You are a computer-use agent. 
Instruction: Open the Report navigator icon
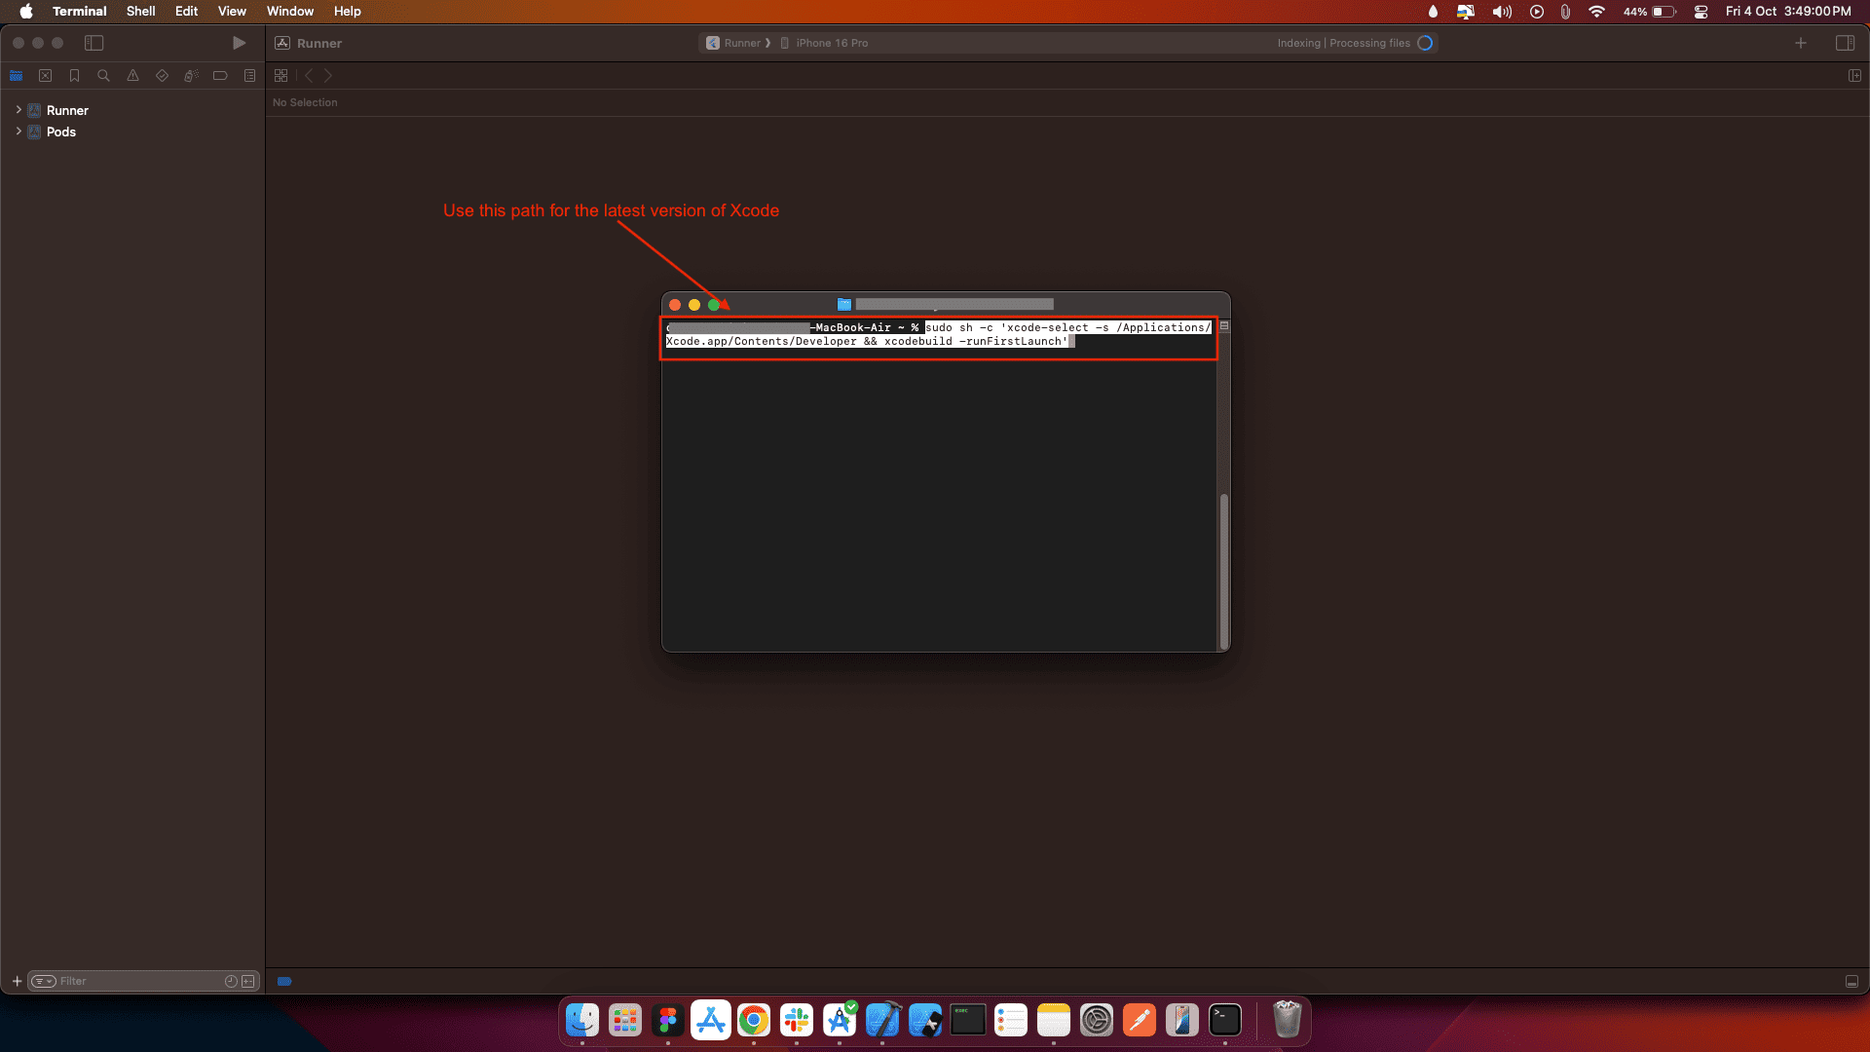[249, 76]
